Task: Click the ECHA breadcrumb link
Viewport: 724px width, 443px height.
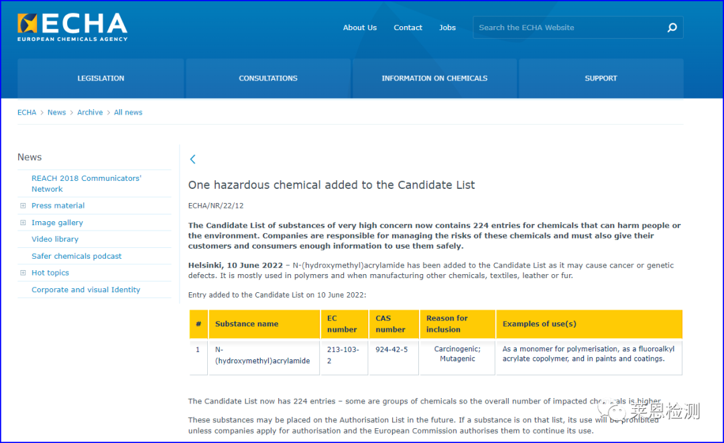Action: 27,113
